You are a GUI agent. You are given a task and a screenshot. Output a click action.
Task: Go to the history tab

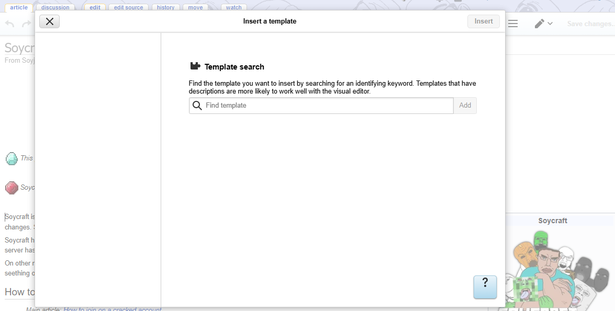[165, 7]
